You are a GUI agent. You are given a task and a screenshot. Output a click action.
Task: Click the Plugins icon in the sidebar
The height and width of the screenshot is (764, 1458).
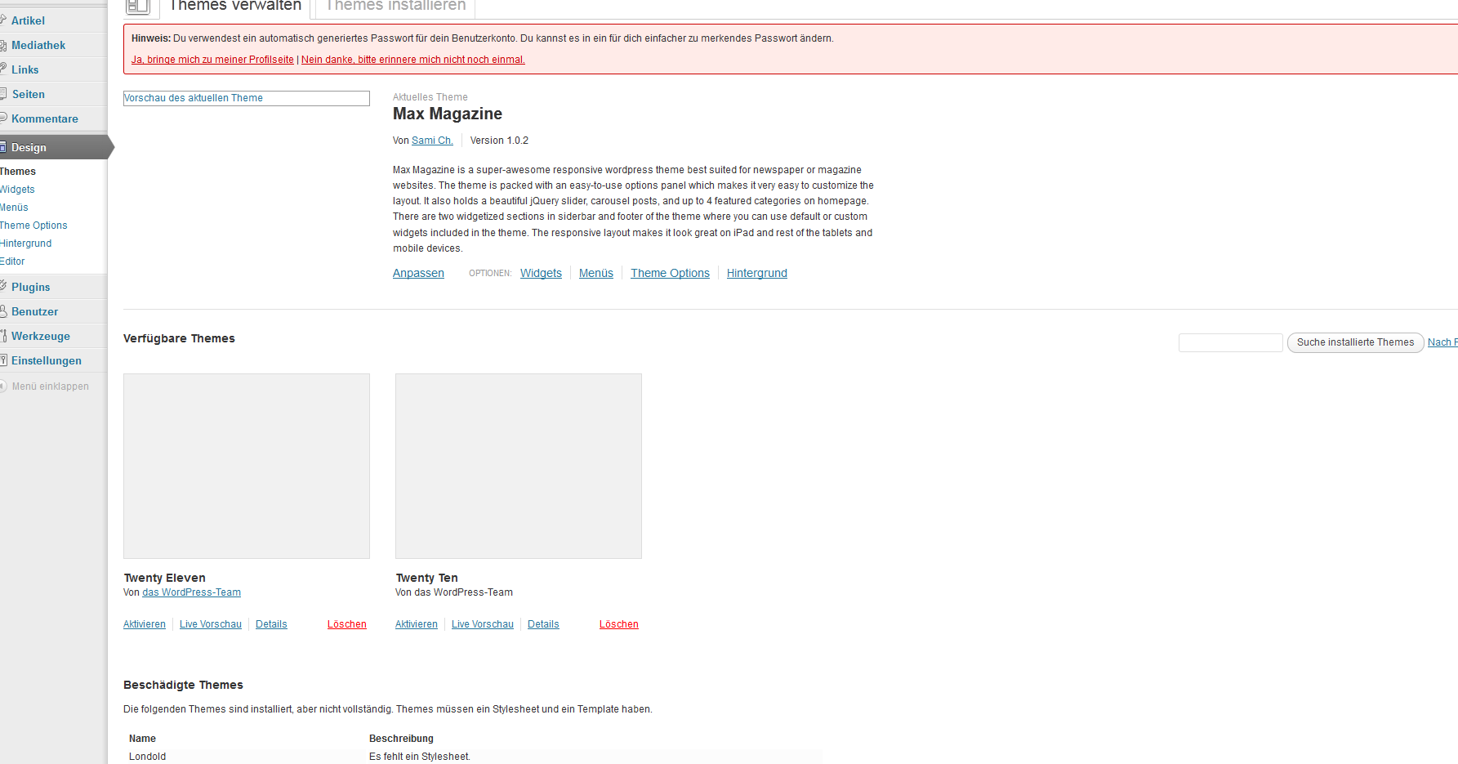(3, 286)
